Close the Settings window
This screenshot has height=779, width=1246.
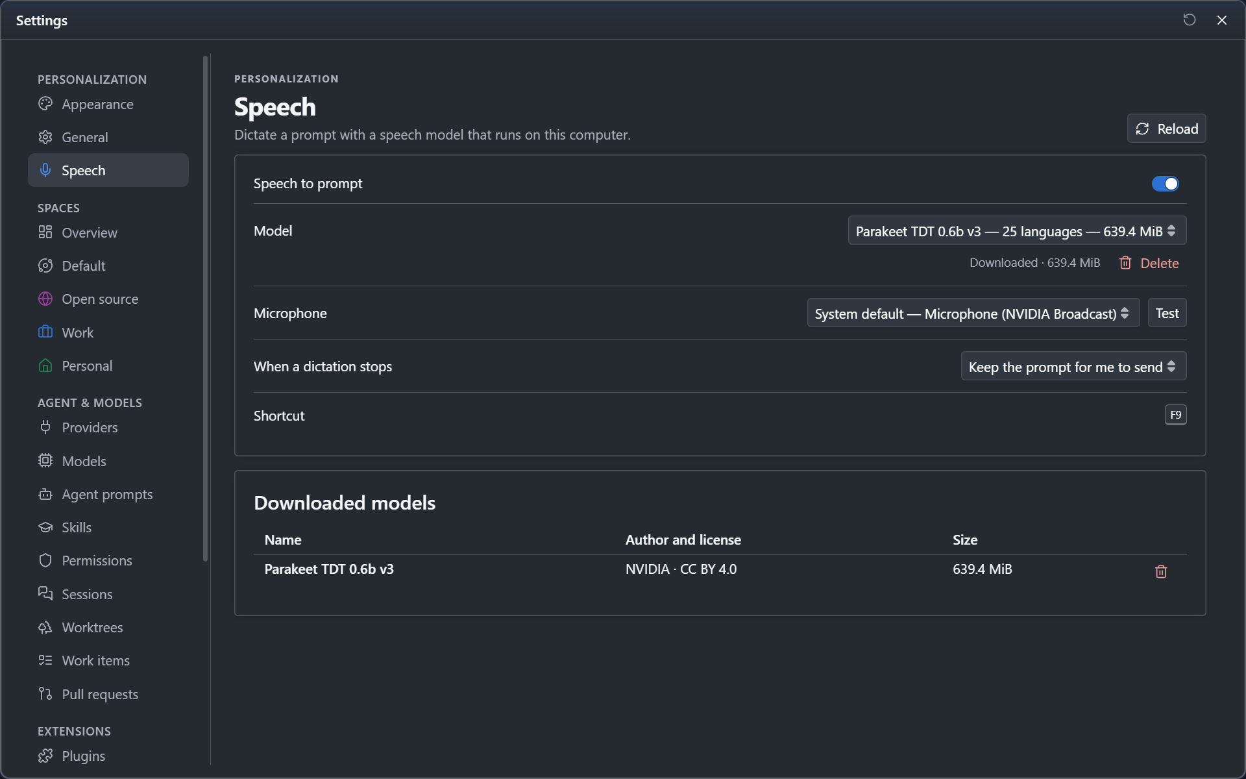point(1222,20)
